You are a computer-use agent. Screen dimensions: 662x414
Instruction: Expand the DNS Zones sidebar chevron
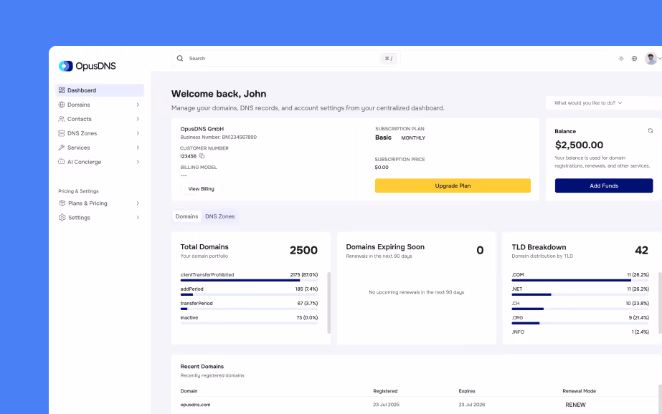[x=138, y=133]
